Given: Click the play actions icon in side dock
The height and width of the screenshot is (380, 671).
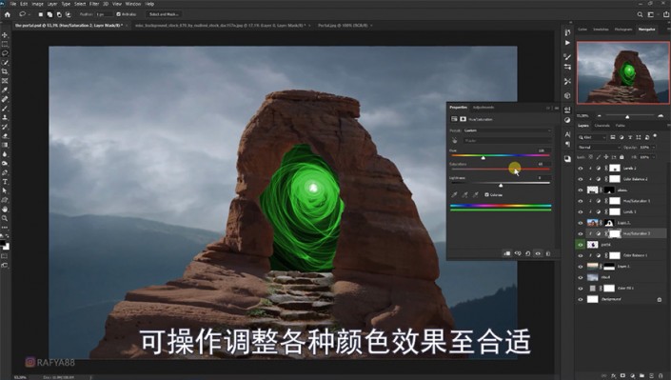Looking at the screenshot, I should coord(567,43).
